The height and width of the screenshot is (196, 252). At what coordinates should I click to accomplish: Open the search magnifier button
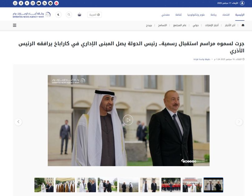(x=69, y=15)
